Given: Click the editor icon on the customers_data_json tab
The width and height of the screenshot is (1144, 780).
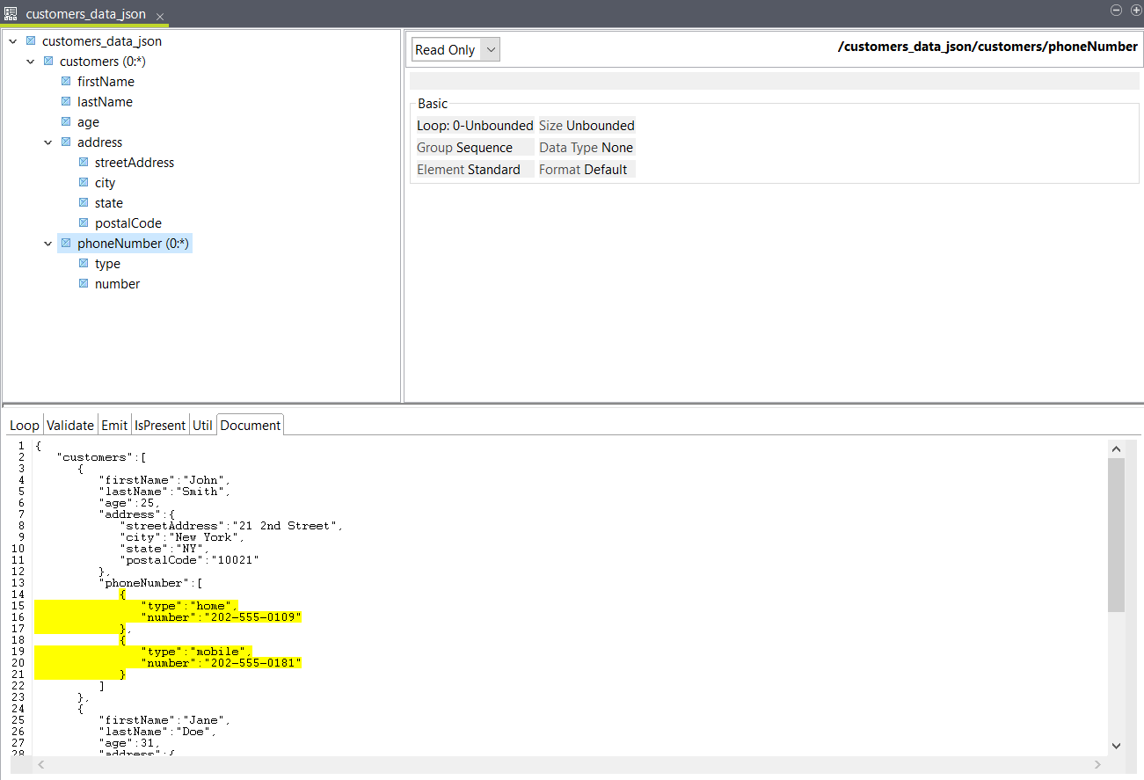Looking at the screenshot, I should (11, 13).
